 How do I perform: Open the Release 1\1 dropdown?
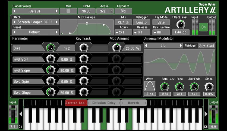coord(141,32)
